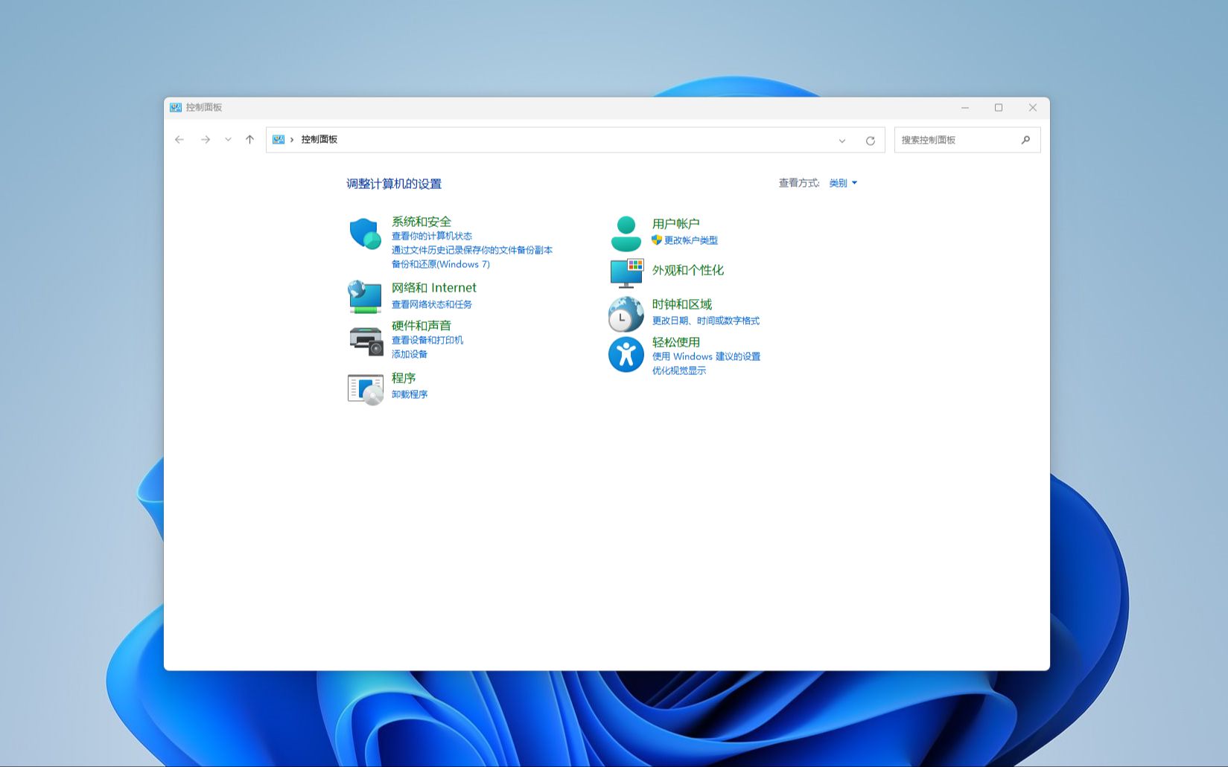Click the 添加设备 link
Screen dimensions: 1228x767
pyautogui.click(x=410, y=354)
